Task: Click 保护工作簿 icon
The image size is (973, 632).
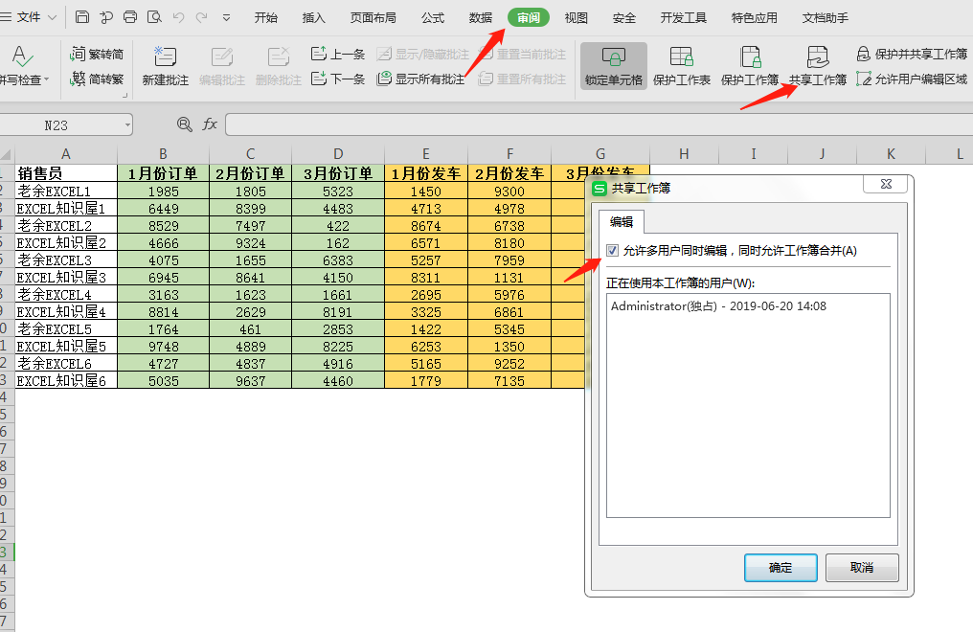Action: 750,65
